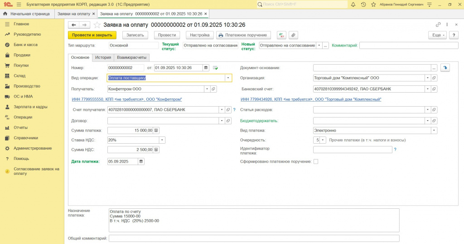The width and height of the screenshot is (464, 244).
Task: Expand Очередность dropdown arrow
Action: click(323, 140)
